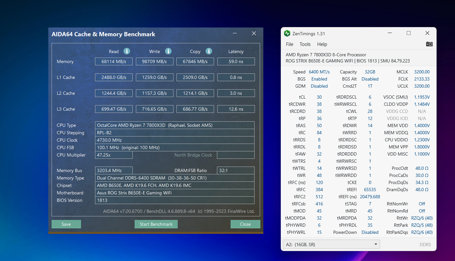Click the FCLK value 2133.33
The image size is (455, 261).
point(422,79)
